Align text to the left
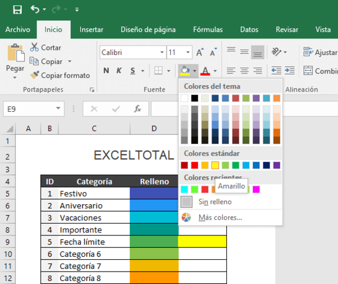338x284 pixels. [231, 70]
